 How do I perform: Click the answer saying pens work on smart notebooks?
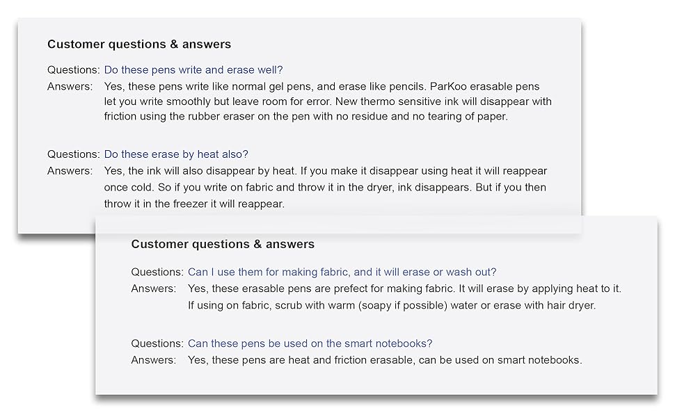(x=384, y=360)
